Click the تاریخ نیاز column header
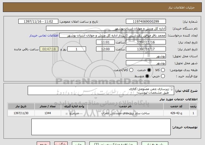 21,106
